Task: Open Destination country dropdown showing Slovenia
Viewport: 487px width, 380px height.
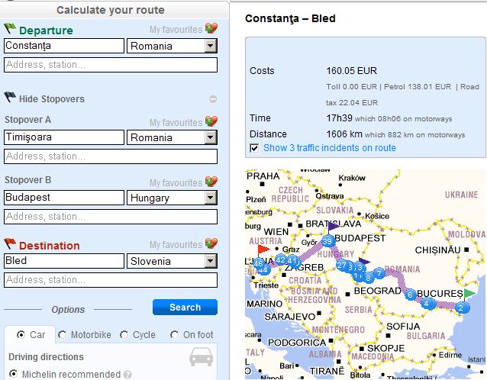Action: click(211, 261)
